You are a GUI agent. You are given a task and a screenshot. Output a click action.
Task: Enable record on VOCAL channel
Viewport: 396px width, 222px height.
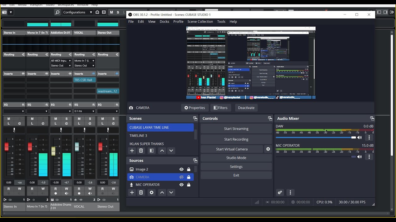[79, 193]
